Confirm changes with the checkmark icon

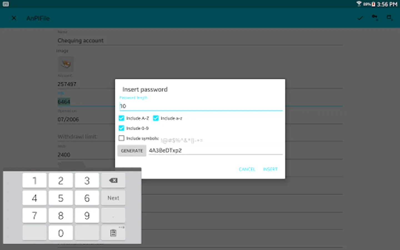coord(360,18)
